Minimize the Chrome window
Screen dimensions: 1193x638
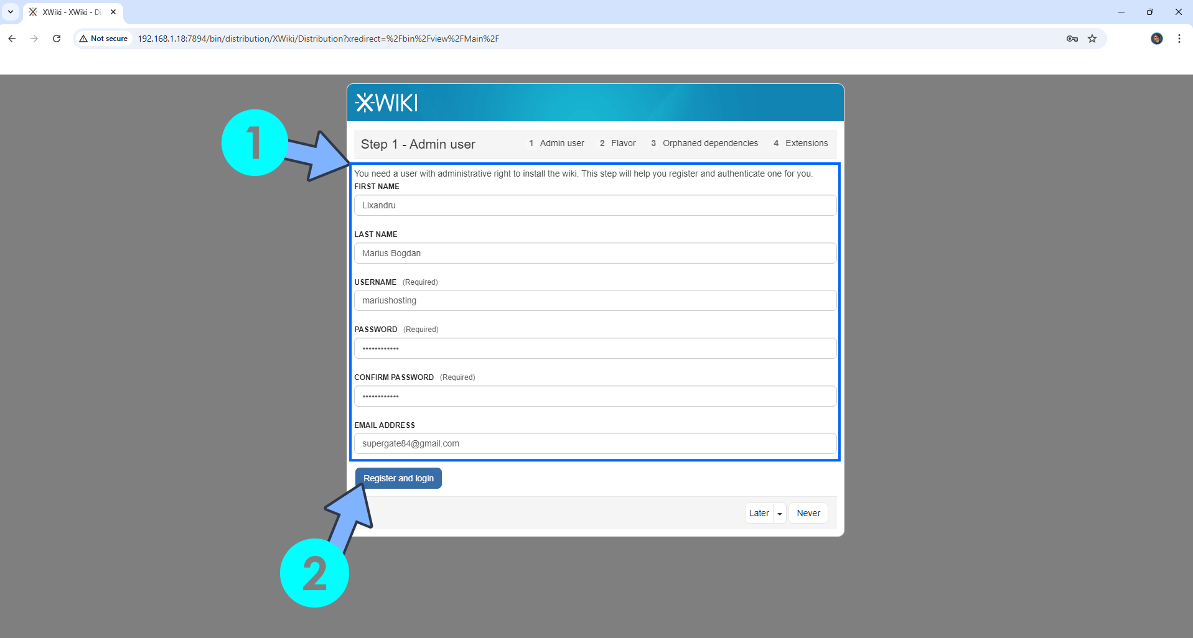tap(1121, 12)
